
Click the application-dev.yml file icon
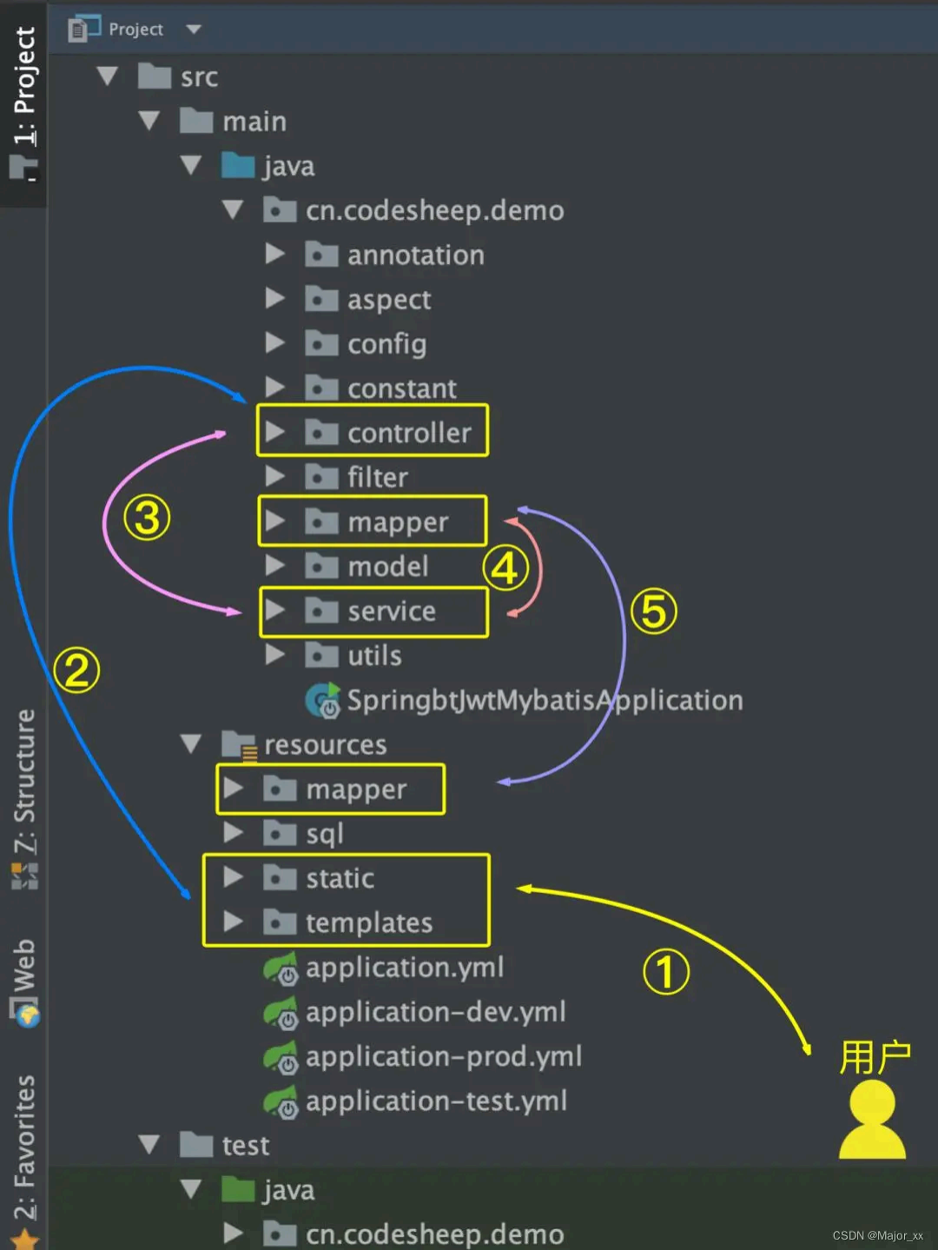[281, 1013]
